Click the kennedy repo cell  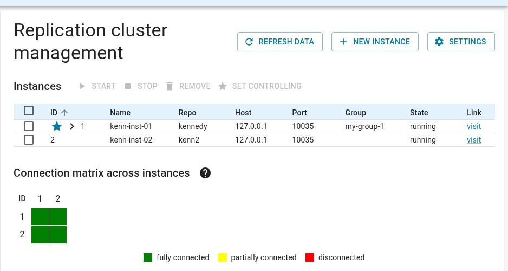[x=193, y=126]
